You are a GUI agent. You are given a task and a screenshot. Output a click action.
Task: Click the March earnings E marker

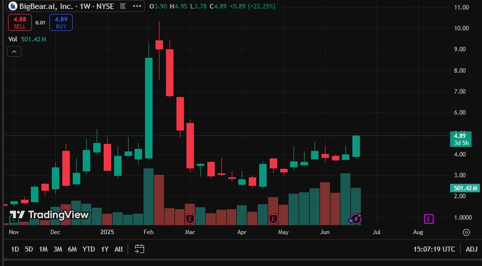[190, 219]
